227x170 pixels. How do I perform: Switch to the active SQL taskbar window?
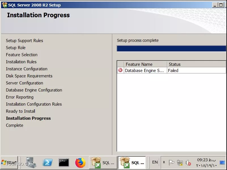132,163
